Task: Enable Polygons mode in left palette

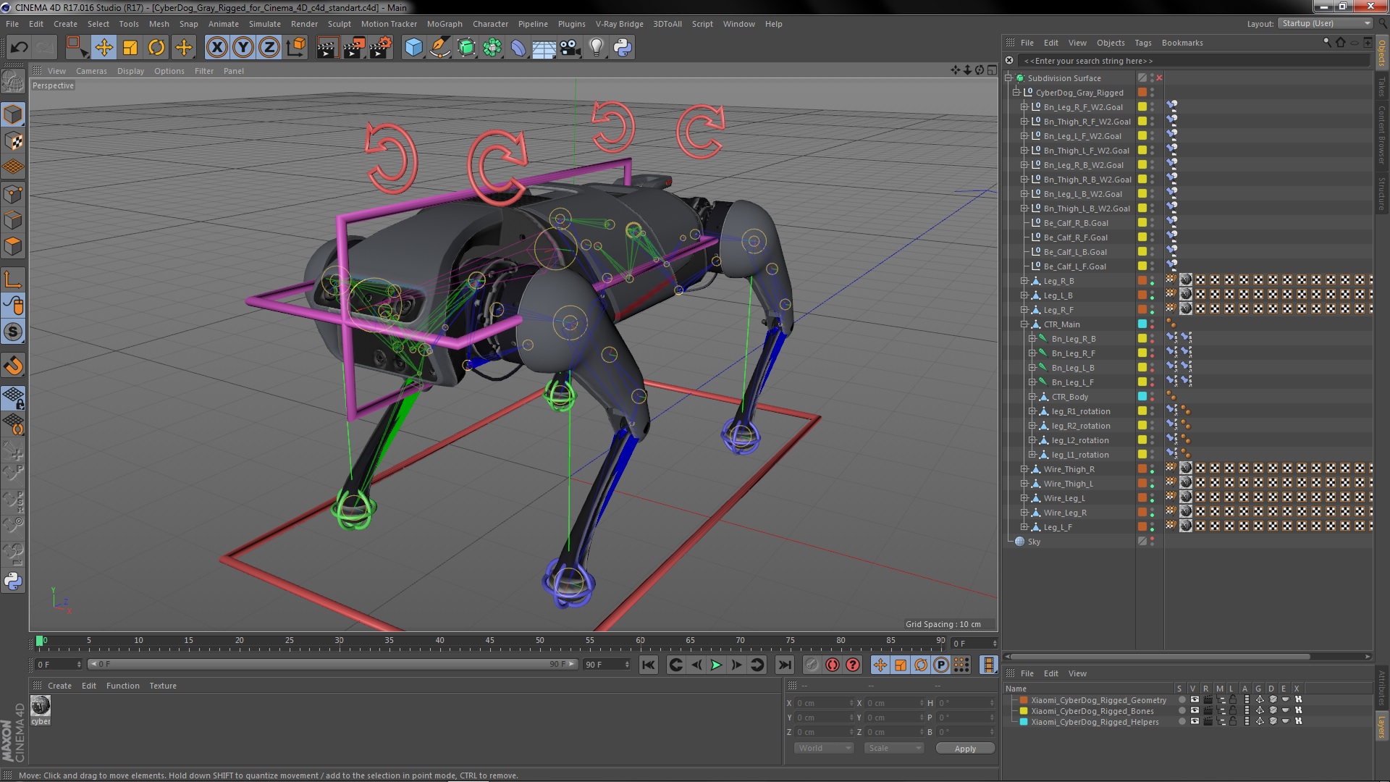Action: (x=13, y=247)
